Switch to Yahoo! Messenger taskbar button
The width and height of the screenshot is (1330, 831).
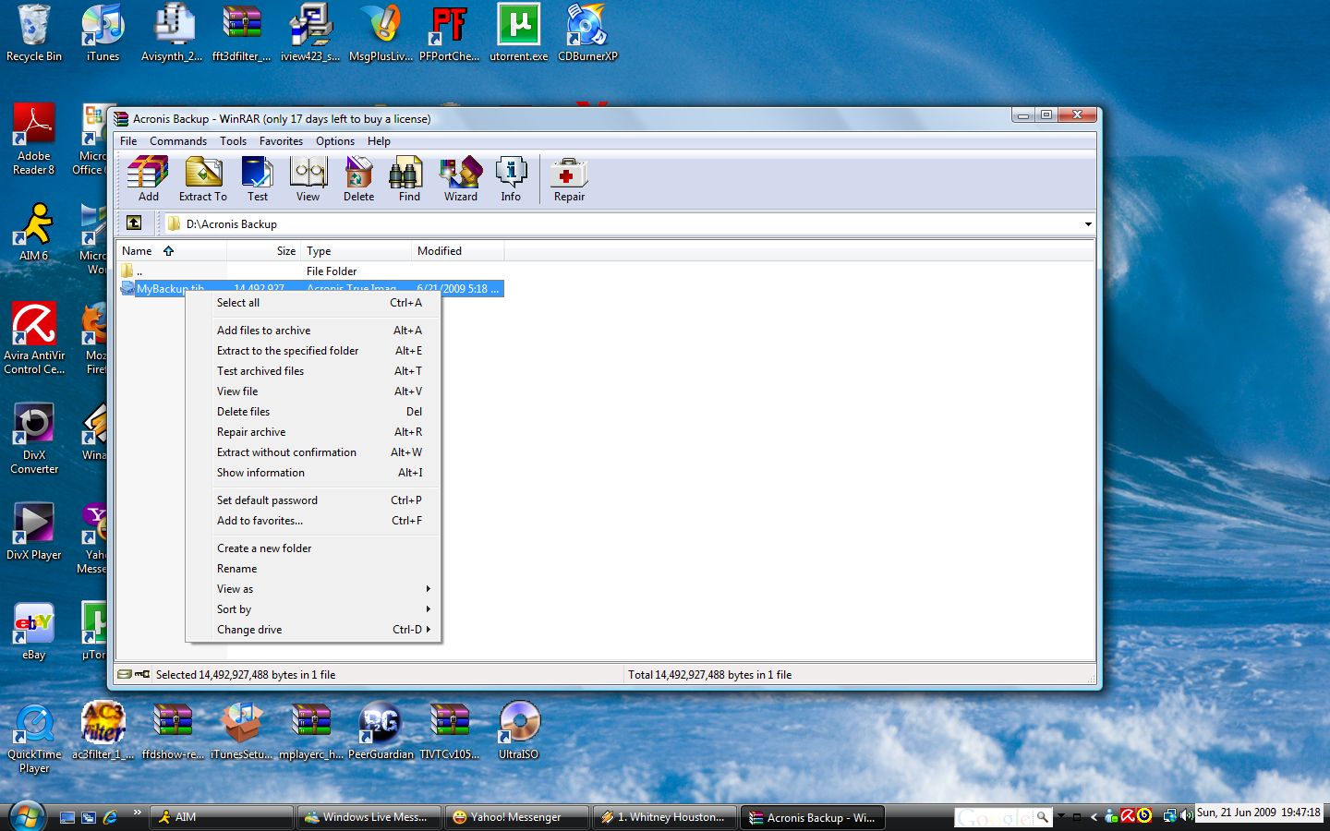[x=516, y=817]
